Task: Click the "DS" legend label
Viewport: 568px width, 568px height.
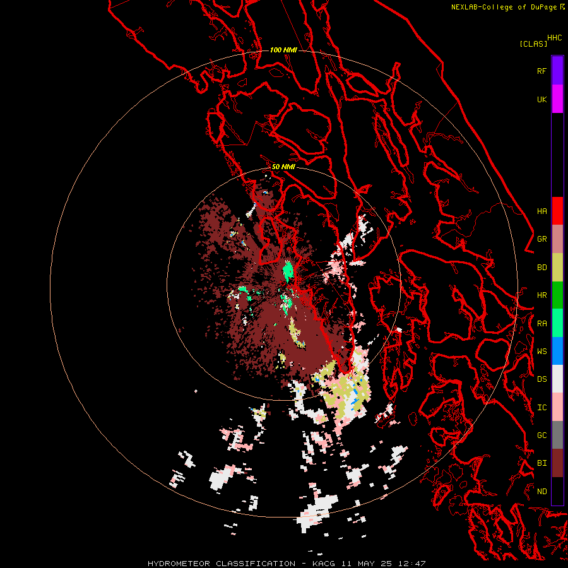Action: tap(542, 379)
